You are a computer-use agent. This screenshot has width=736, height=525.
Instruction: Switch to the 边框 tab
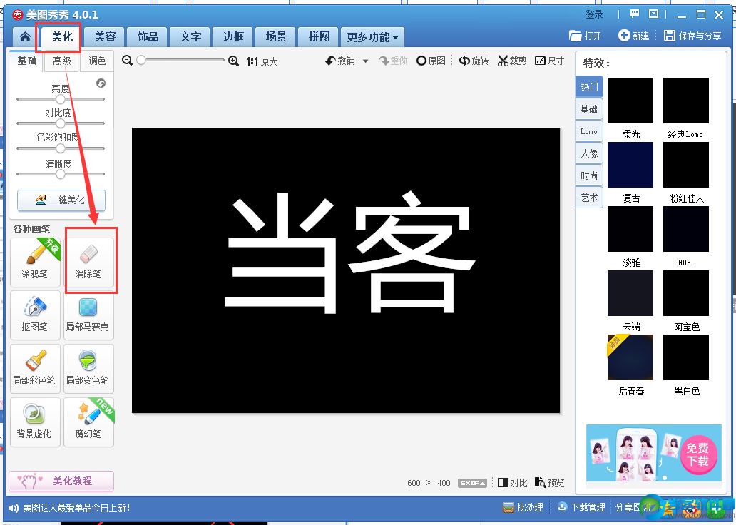coord(233,36)
